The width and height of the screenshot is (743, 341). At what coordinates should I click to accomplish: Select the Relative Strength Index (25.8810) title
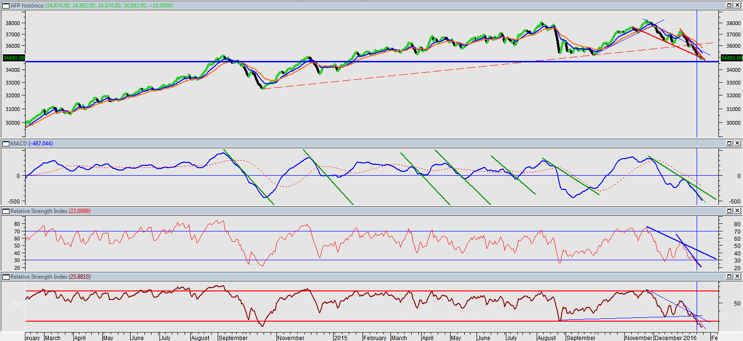click(x=51, y=277)
